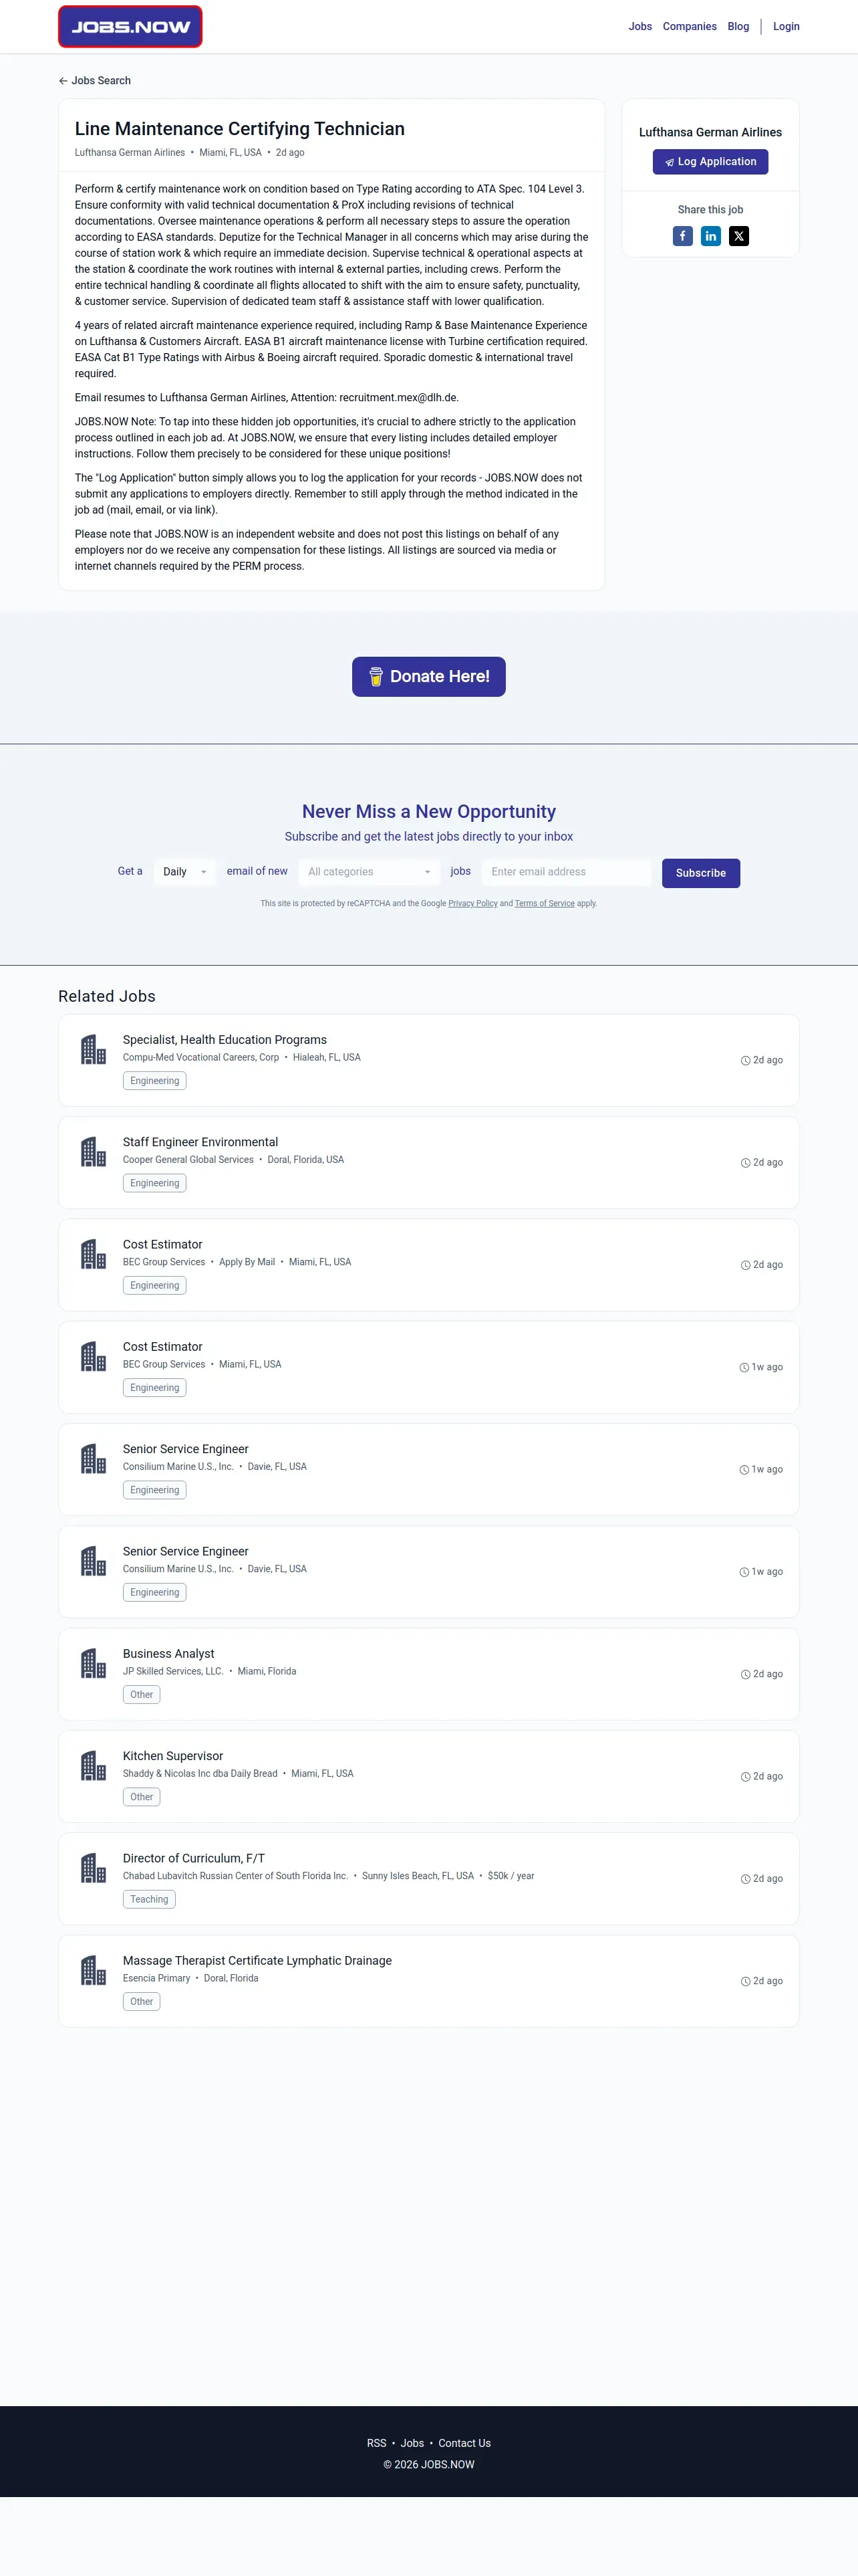Open Staff Engineer Environmental job
This screenshot has height=2576, width=858.
[x=200, y=1142]
